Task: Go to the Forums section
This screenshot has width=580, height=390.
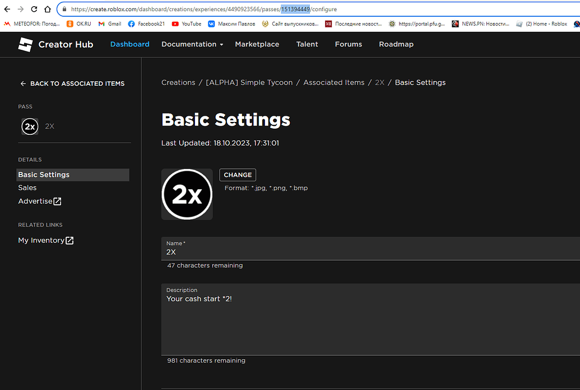Action: click(348, 44)
